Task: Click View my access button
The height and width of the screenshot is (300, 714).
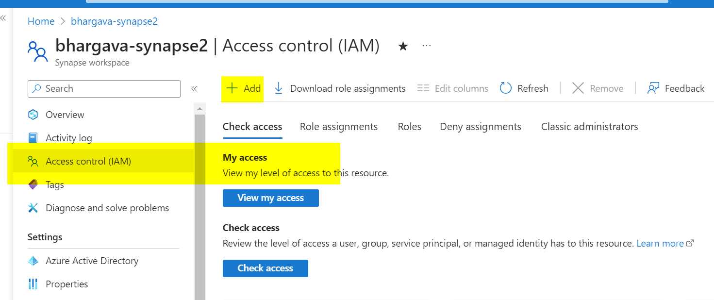Action: tap(270, 198)
